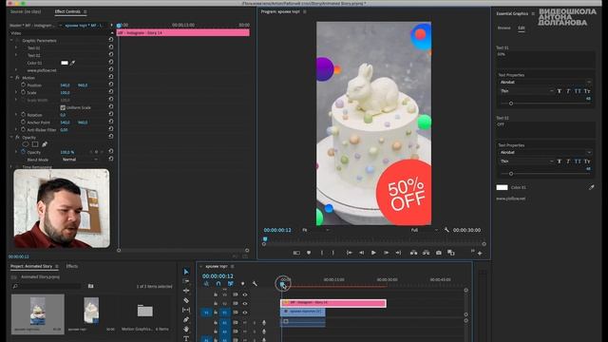Click the Lift button

(x=414, y=253)
